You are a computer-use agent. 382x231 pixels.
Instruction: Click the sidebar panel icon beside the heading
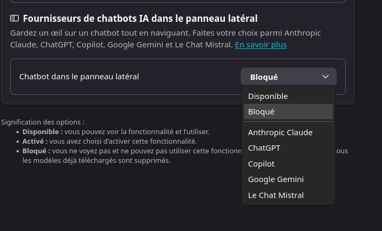(14, 19)
